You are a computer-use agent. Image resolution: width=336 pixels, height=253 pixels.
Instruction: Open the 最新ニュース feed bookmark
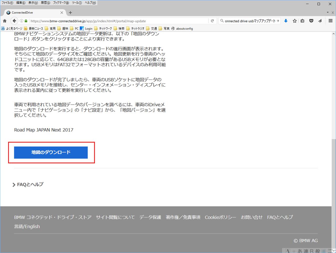(33, 28)
